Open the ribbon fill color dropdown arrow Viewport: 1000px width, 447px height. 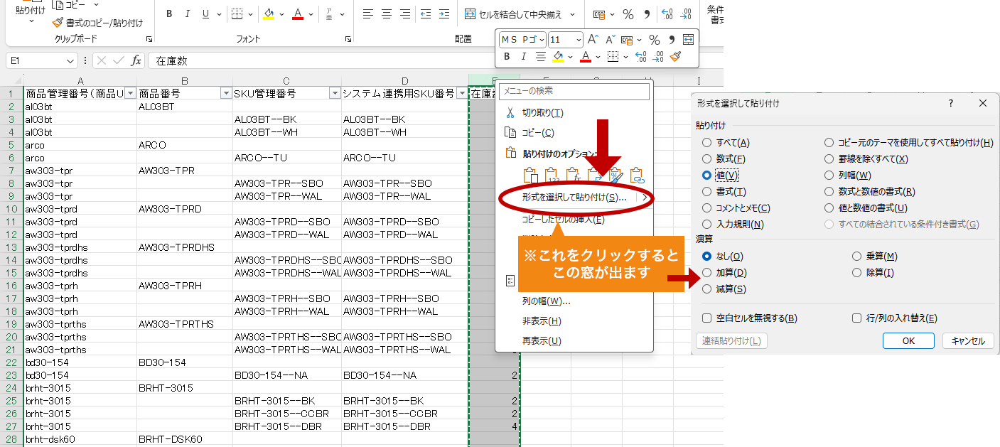click(x=281, y=14)
